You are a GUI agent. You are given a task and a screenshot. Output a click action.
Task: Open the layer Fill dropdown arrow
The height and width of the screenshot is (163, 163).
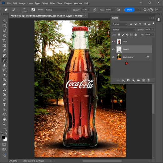[153, 35]
